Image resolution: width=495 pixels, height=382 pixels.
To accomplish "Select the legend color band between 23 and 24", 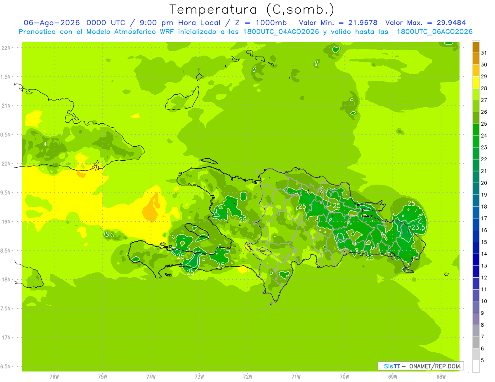I will coord(476,141).
